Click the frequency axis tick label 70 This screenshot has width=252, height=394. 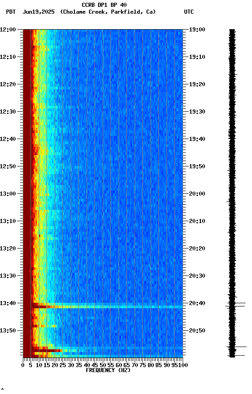click(135, 365)
